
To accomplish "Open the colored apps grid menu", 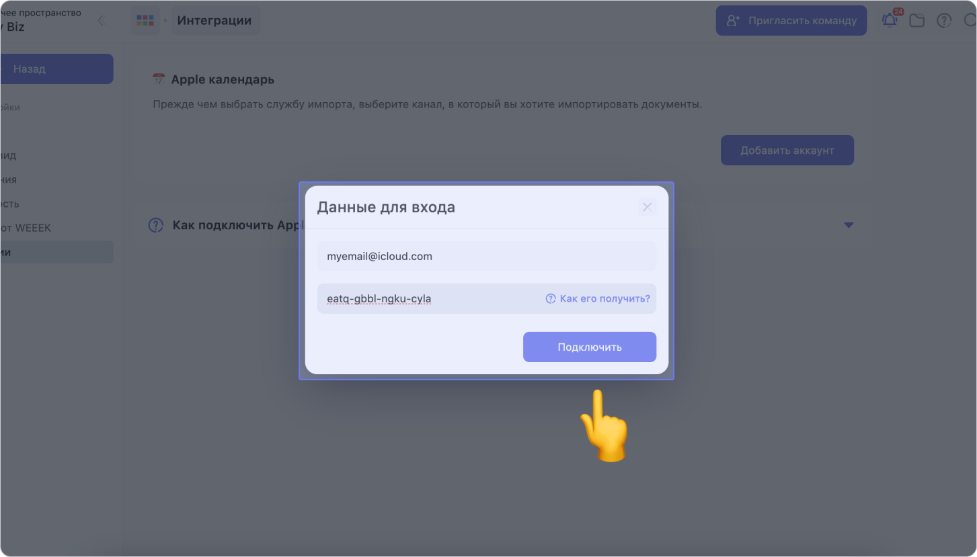I will click(x=145, y=20).
